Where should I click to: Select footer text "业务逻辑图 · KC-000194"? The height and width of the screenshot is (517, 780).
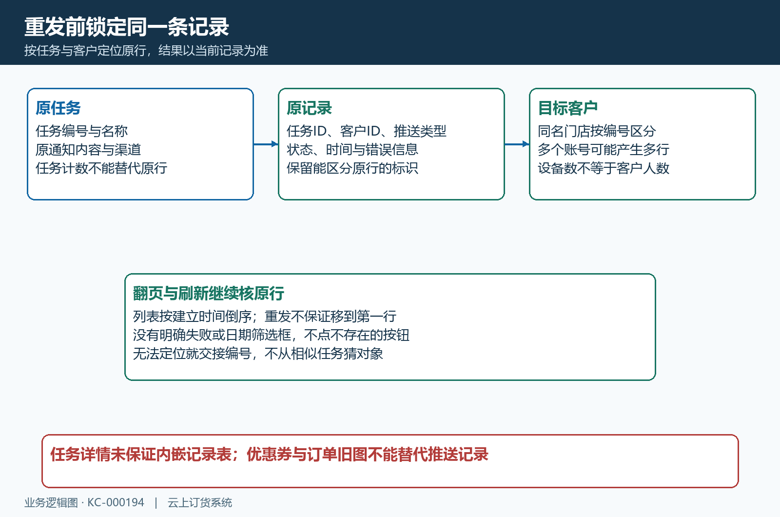84,502
